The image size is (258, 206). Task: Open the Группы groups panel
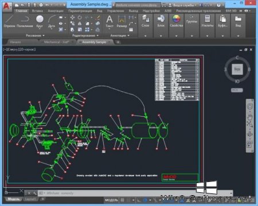[191, 20]
